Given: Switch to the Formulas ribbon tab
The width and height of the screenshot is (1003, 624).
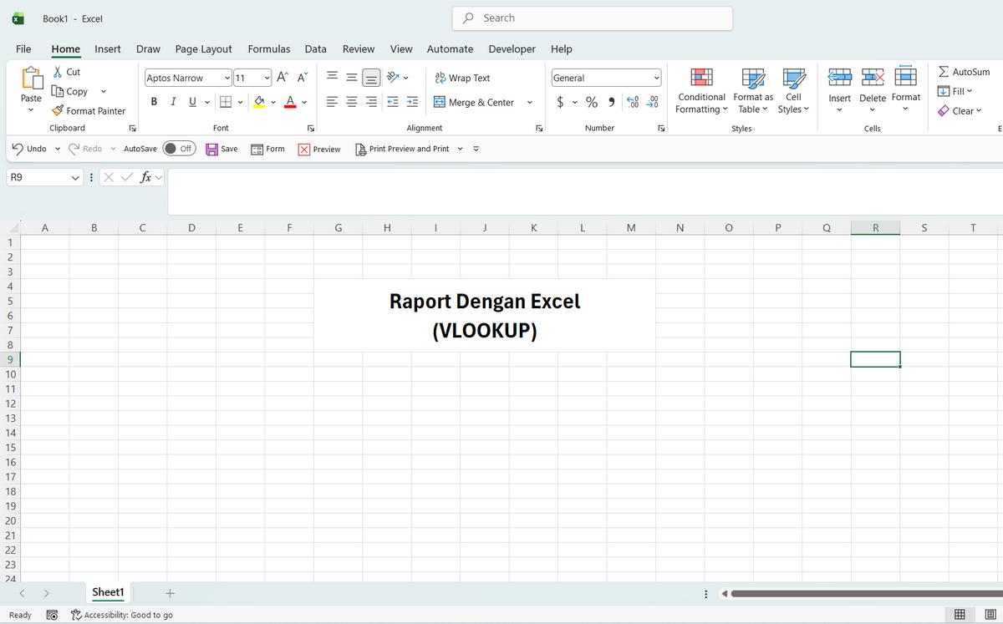Looking at the screenshot, I should point(269,48).
